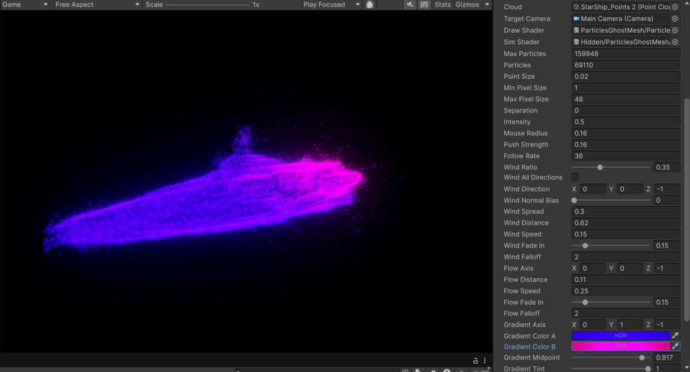Screen dimensions: 690x372
Task: Toggle the Stats overlay button
Action: [x=442, y=5]
